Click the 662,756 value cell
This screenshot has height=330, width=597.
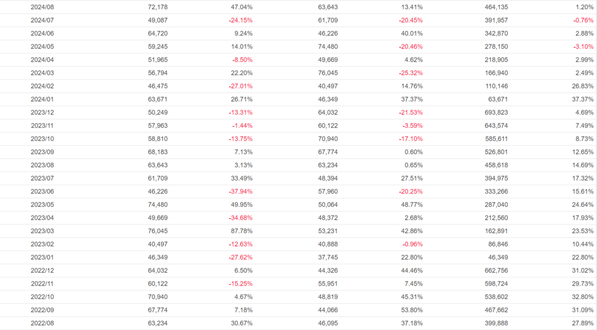coord(496,271)
